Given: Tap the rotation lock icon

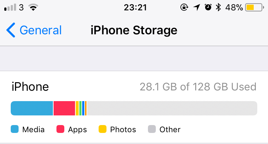Looking at the screenshot, I should click(184, 8).
